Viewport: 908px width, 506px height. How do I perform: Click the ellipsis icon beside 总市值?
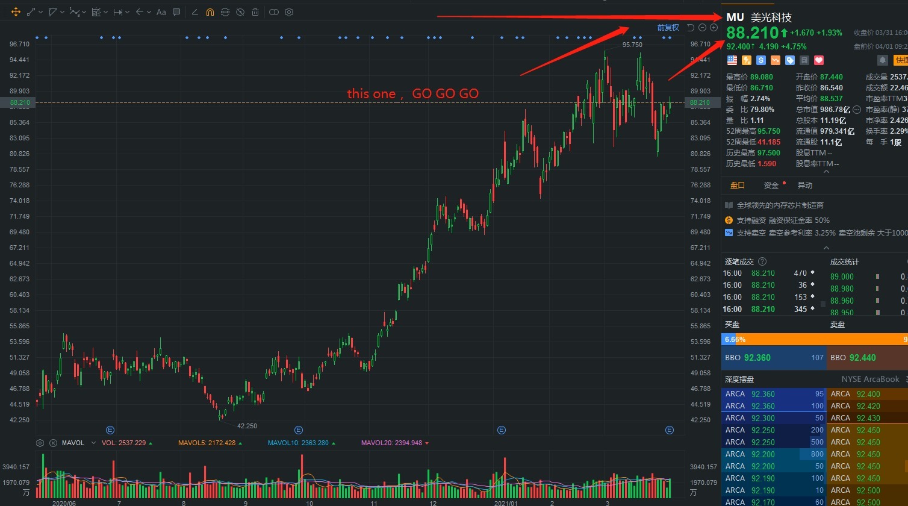(857, 110)
